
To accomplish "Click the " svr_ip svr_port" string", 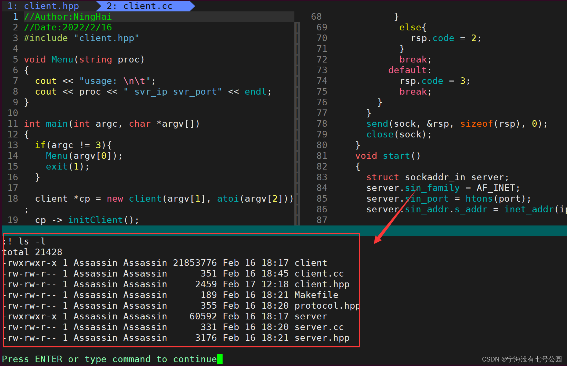I will point(173,91).
